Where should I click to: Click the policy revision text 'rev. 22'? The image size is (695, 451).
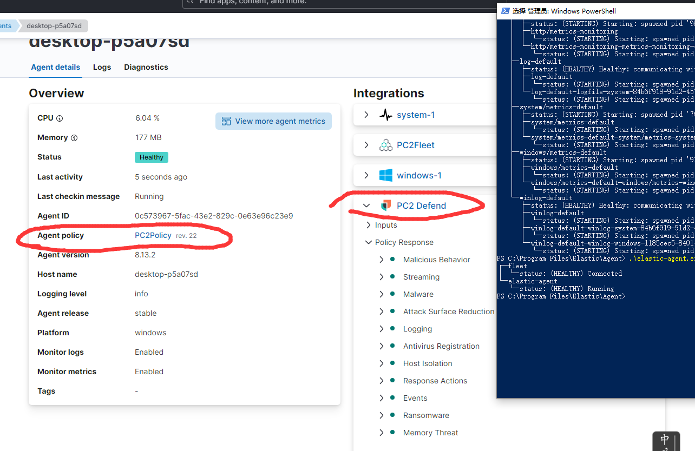click(185, 236)
